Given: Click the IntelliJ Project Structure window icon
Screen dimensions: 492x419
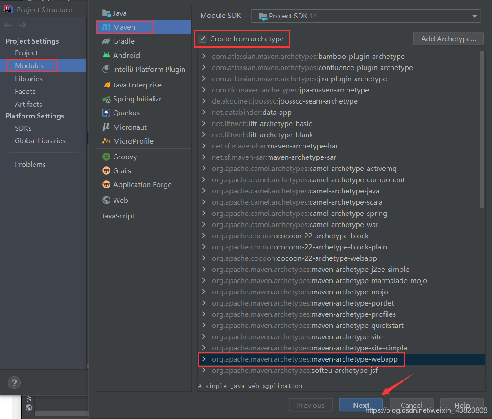Looking at the screenshot, I should [x=8, y=9].
